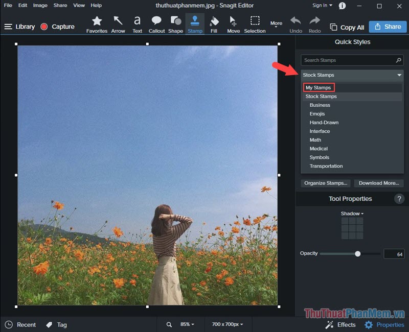Select the Stamp tool

tap(195, 23)
